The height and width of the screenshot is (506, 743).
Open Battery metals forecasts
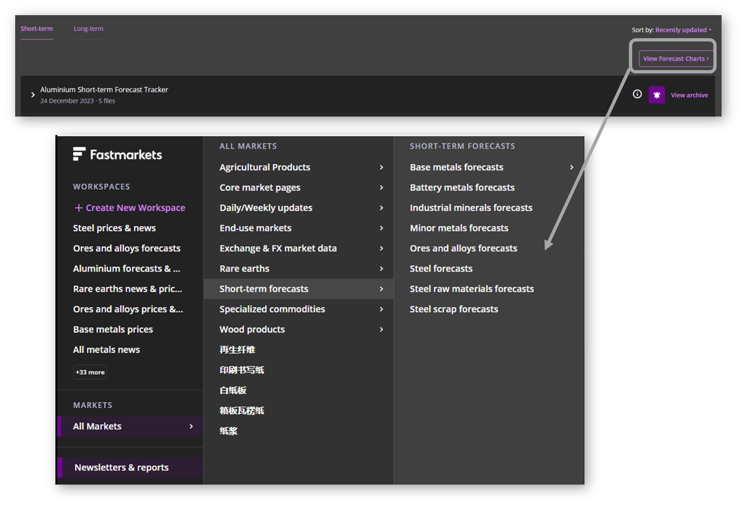coord(462,188)
